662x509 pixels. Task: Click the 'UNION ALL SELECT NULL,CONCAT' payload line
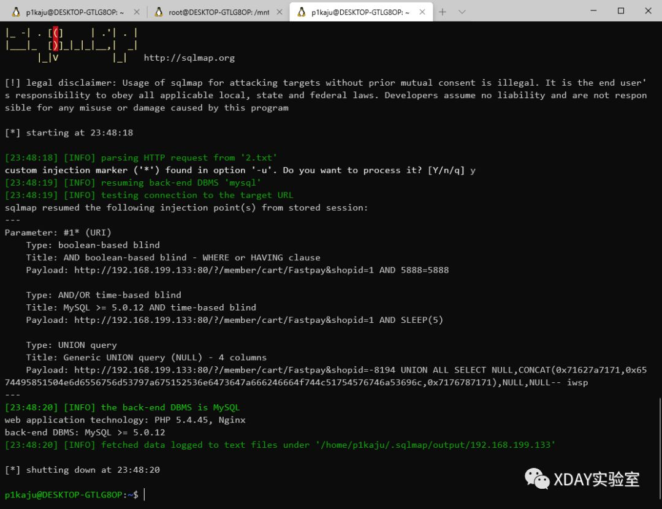(x=326, y=377)
